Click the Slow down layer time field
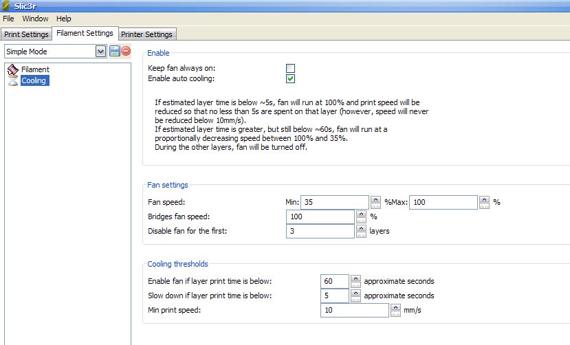Viewport: 570px width, 345px height. click(x=335, y=296)
